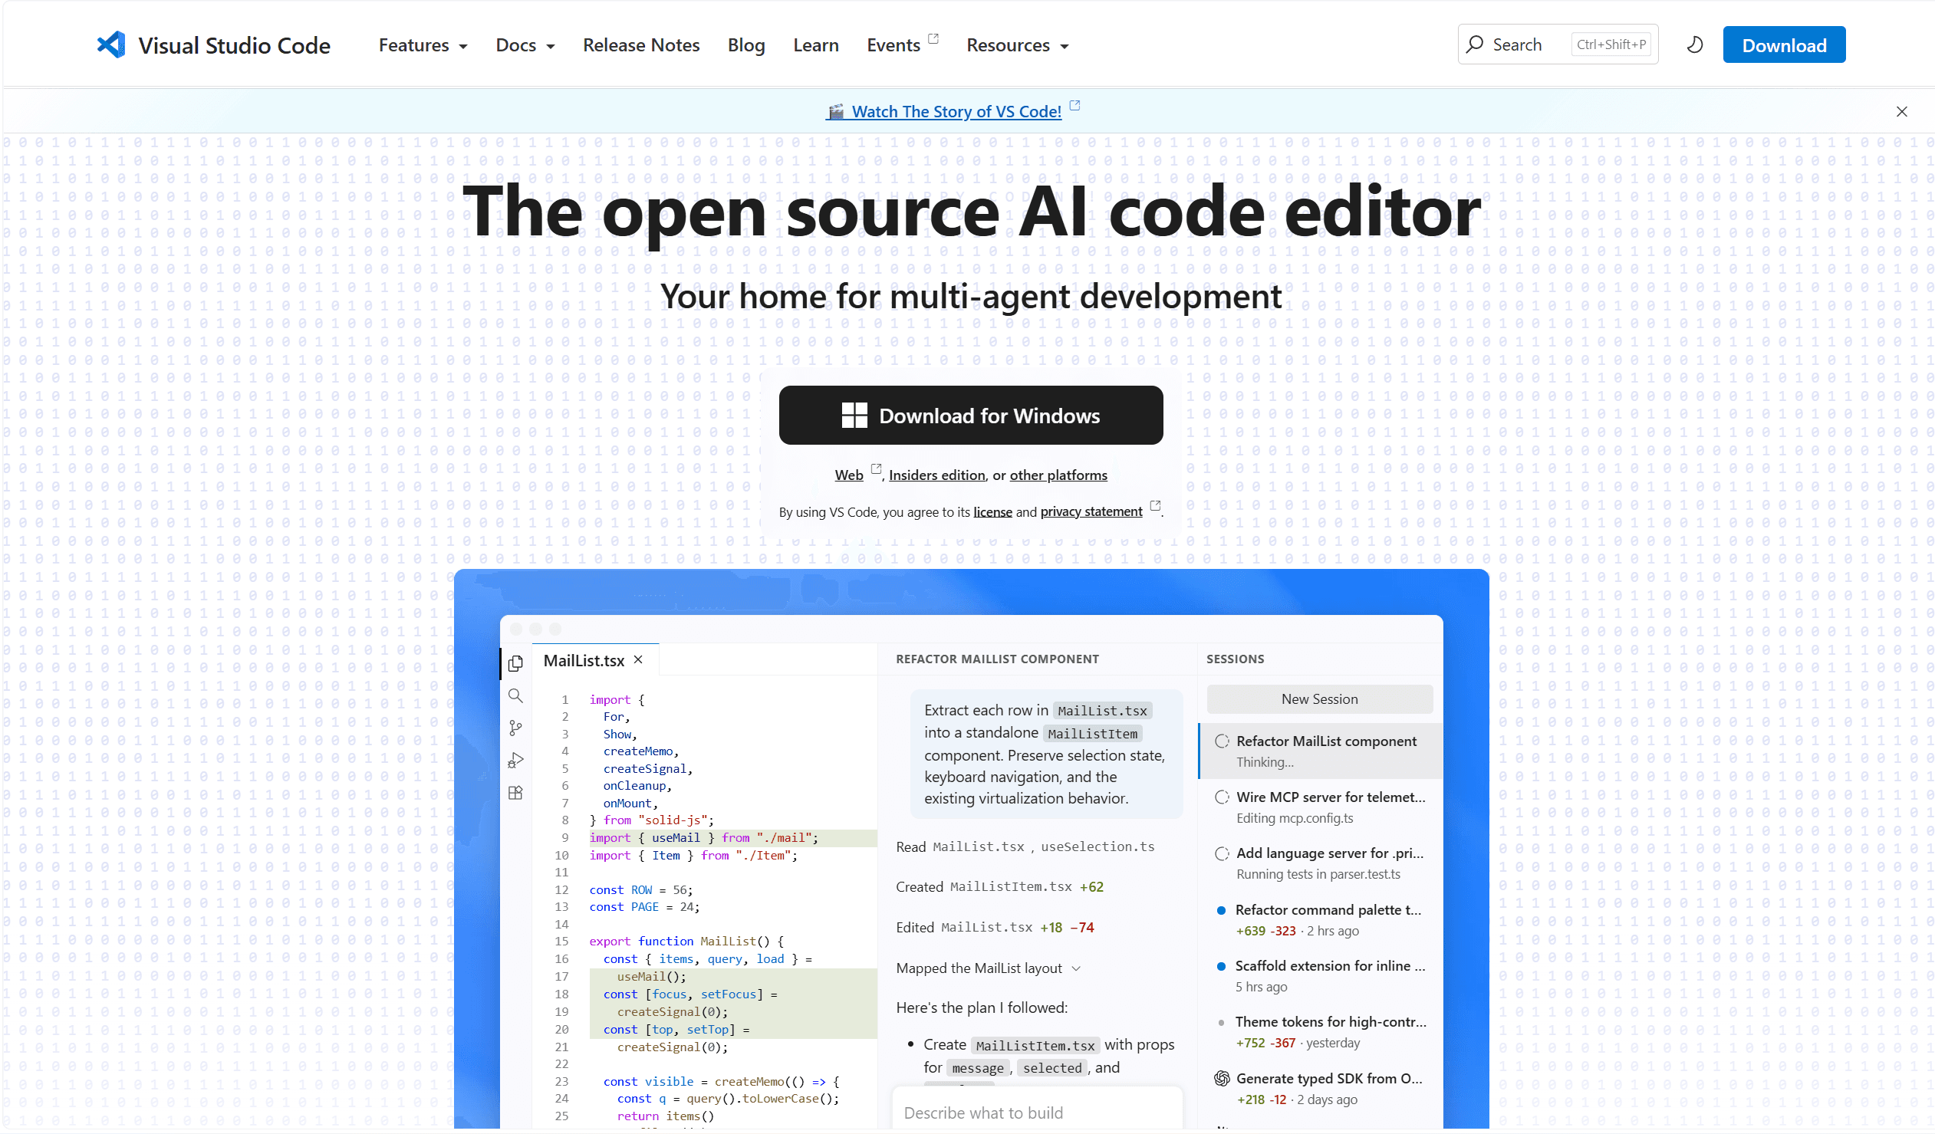Click the SESSIONS panel heading
Screen dimensions: 1935x1134
click(1235, 659)
